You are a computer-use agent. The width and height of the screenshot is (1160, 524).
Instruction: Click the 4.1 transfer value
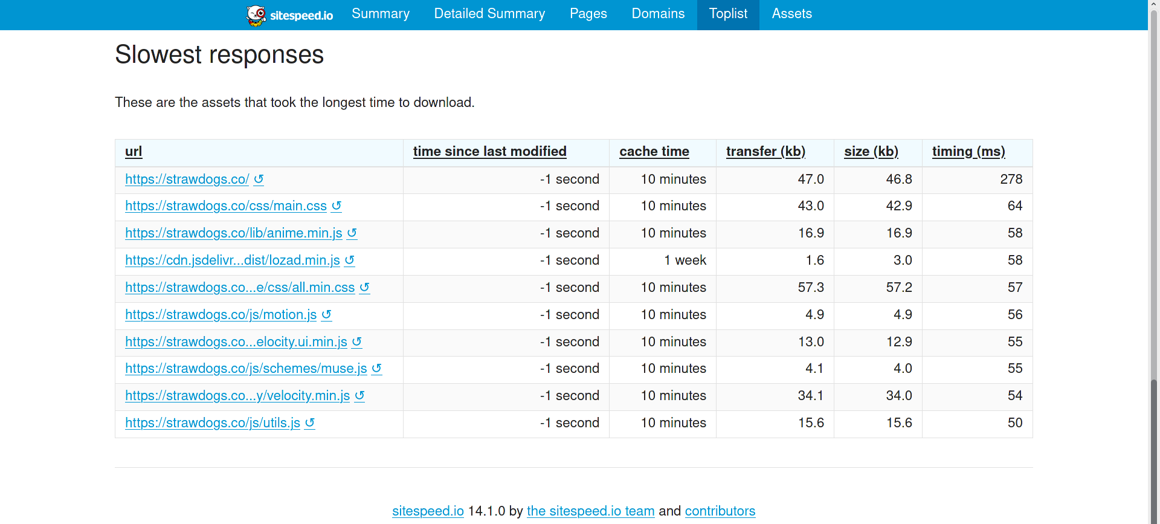point(814,368)
